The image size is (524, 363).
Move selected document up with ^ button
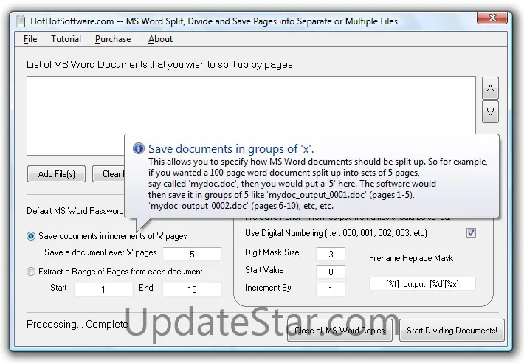[x=490, y=88]
